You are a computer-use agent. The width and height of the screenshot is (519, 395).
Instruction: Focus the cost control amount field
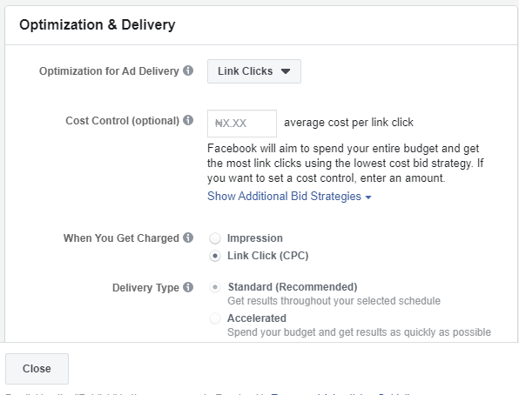242,124
